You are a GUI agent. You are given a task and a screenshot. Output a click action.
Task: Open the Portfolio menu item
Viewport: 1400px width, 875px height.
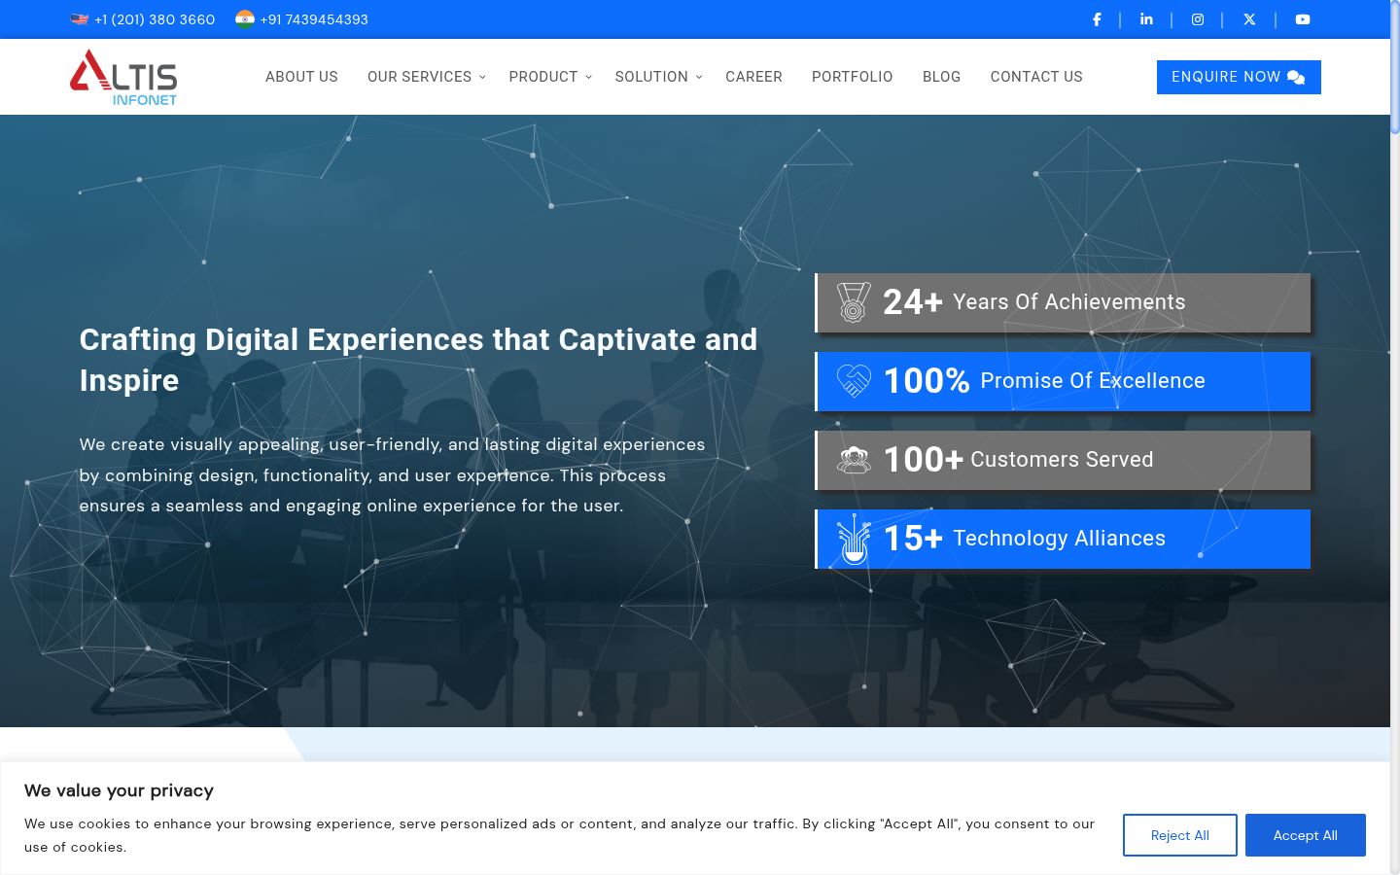[x=853, y=77]
